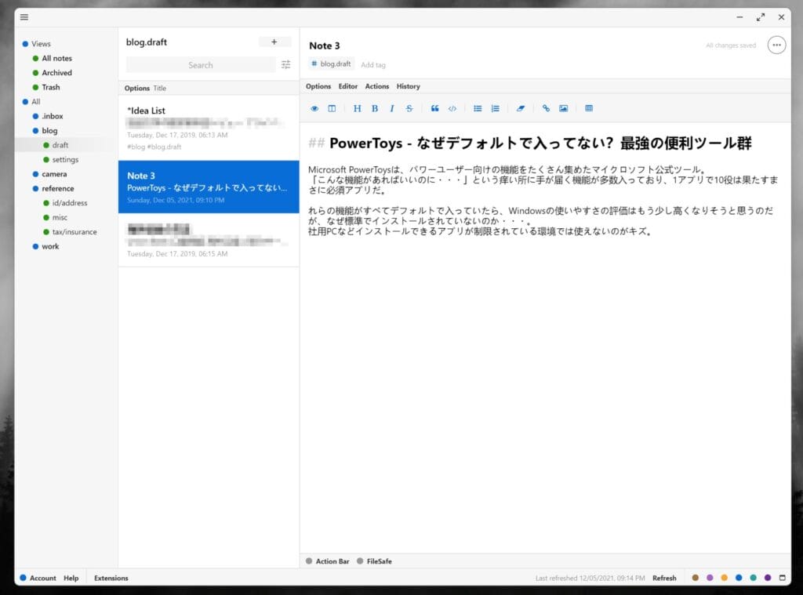Click the eraser clean-block icon
The width and height of the screenshot is (803, 595).
pyautogui.click(x=521, y=108)
